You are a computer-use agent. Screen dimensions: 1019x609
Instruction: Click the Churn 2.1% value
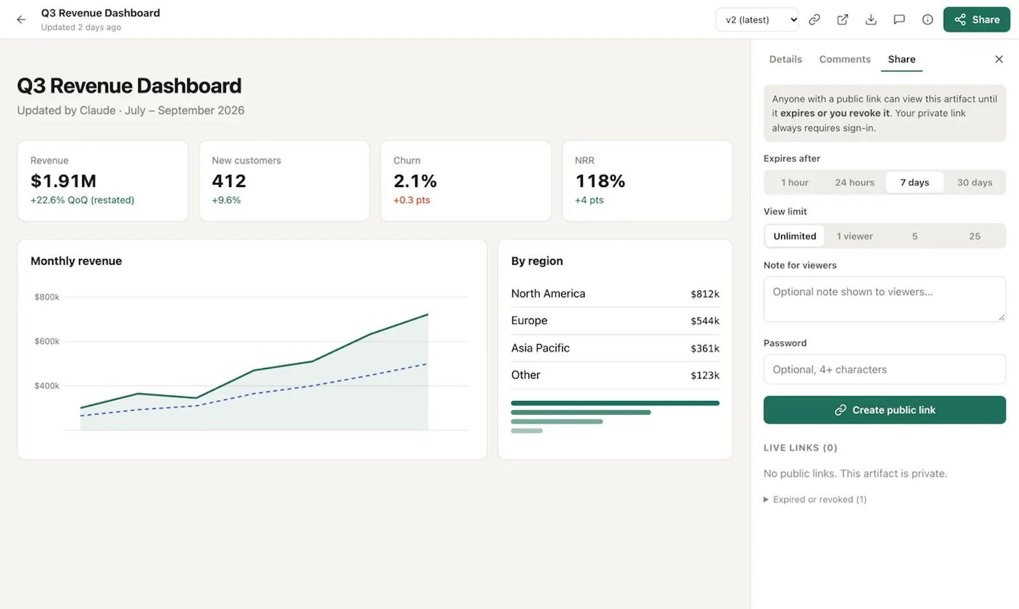(x=415, y=181)
